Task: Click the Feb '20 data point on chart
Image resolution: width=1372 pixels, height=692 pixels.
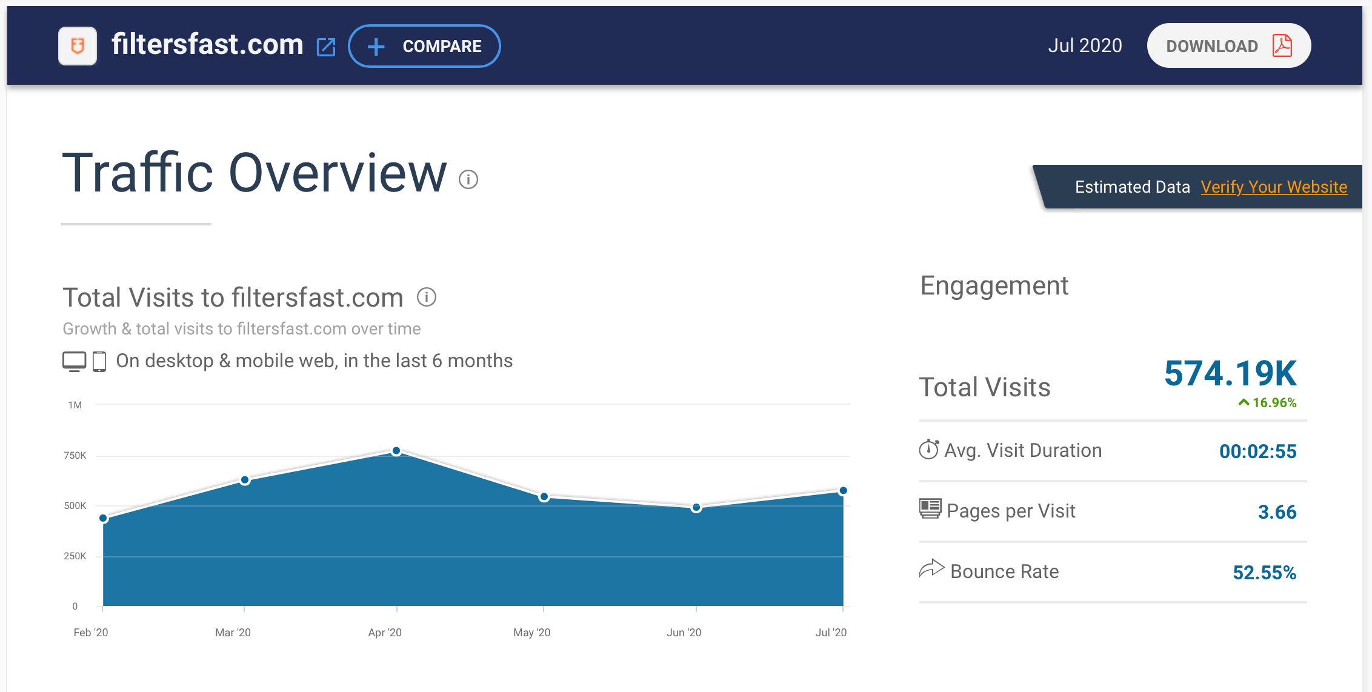Action: coord(103,518)
